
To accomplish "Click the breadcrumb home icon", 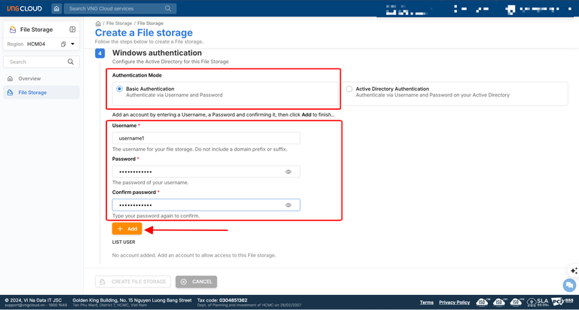I will pyautogui.click(x=98, y=23).
